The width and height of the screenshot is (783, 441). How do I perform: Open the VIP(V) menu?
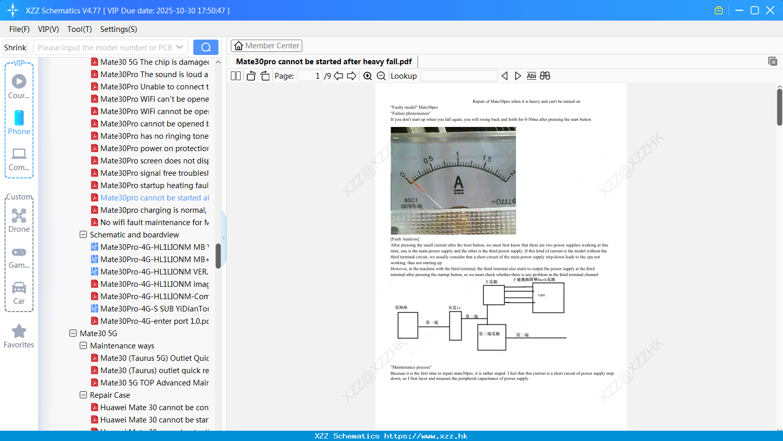(48, 29)
